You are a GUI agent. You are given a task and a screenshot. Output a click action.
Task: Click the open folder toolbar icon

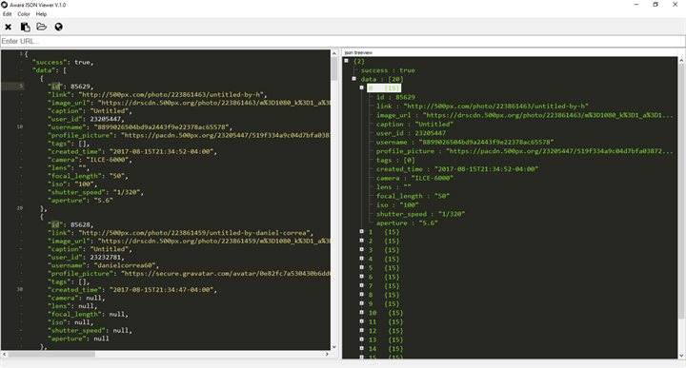pyautogui.click(x=42, y=27)
